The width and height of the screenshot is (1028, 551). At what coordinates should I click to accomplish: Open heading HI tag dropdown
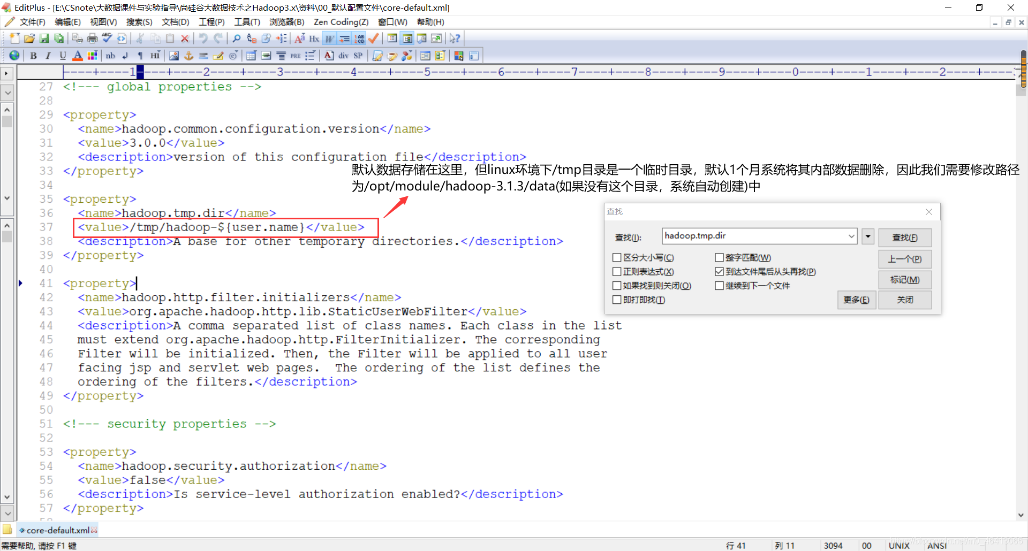click(155, 56)
